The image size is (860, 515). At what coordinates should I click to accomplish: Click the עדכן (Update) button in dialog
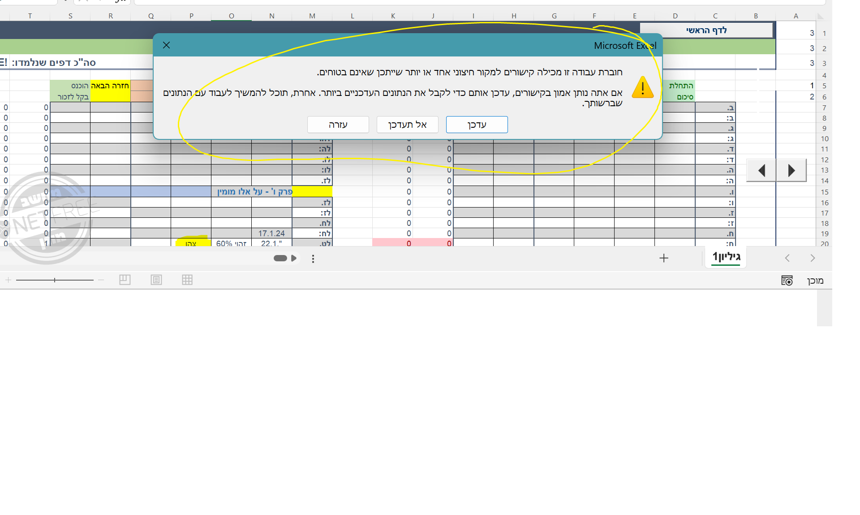click(477, 125)
